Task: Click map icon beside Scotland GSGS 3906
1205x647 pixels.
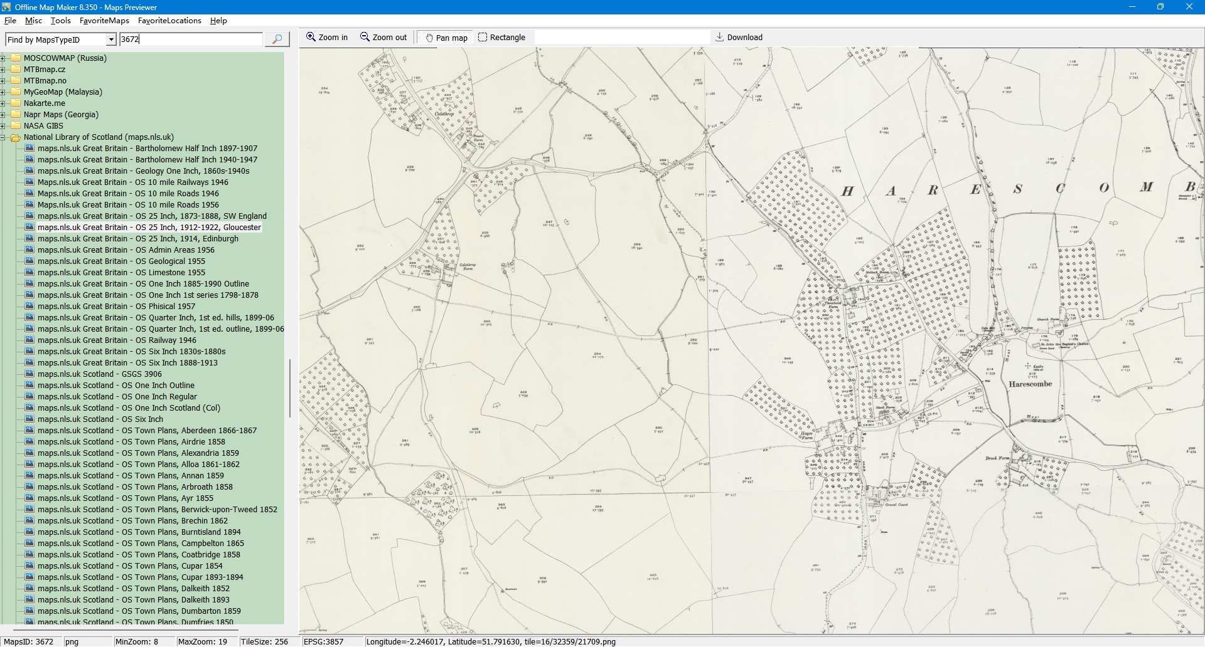Action: coord(29,374)
